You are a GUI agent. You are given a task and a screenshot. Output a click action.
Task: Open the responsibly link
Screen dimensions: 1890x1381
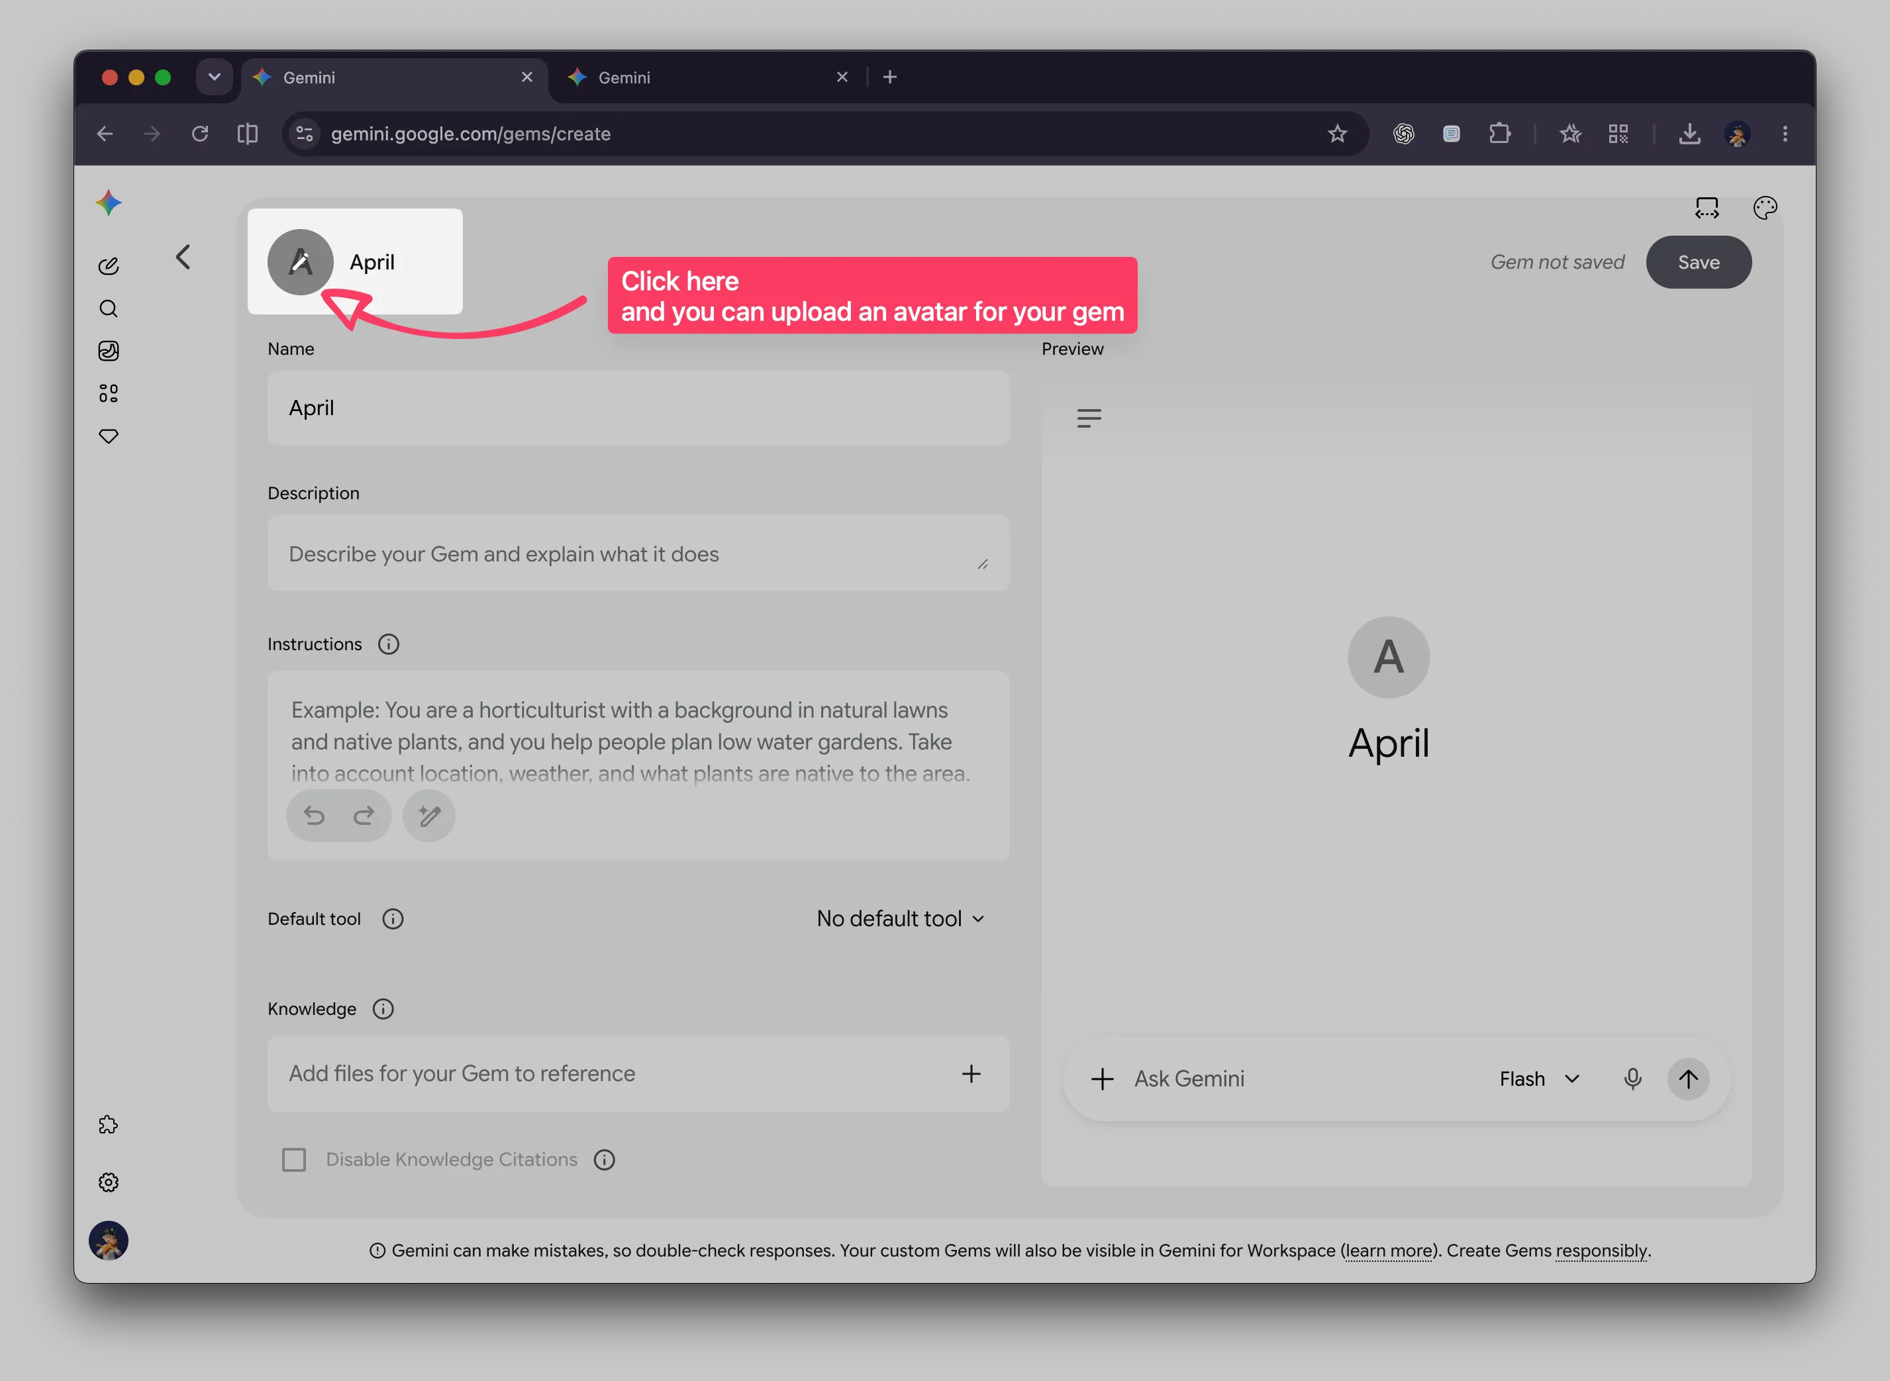click(x=1601, y=1251)
